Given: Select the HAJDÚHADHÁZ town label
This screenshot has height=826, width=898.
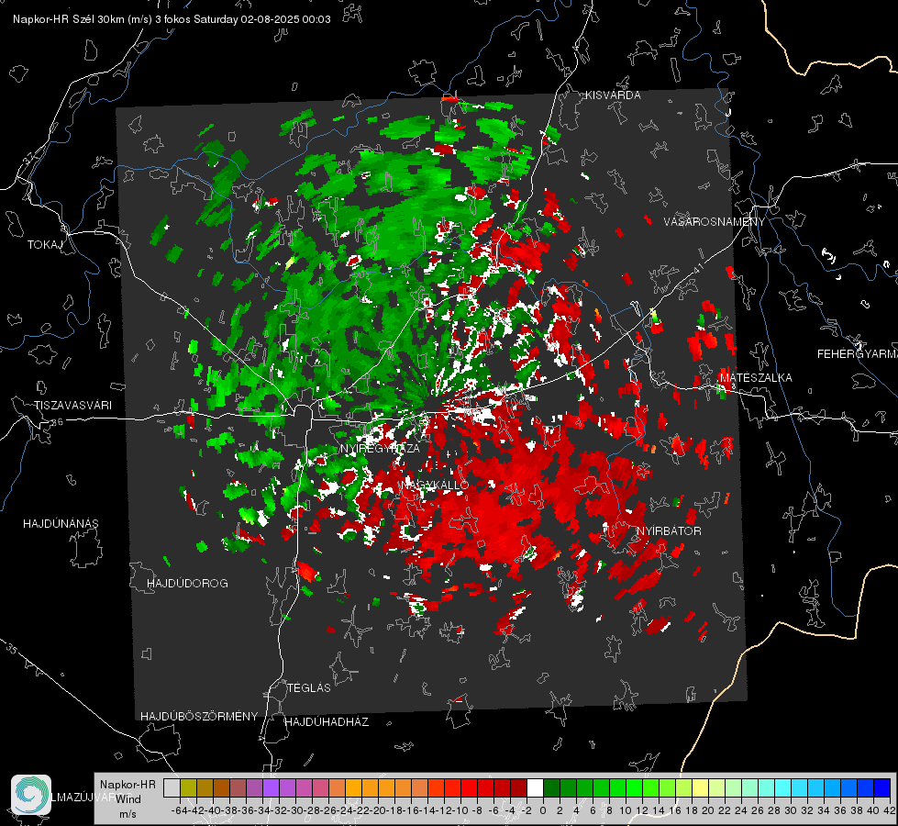Looking at the screenshot, I should [x=327, y=722].
